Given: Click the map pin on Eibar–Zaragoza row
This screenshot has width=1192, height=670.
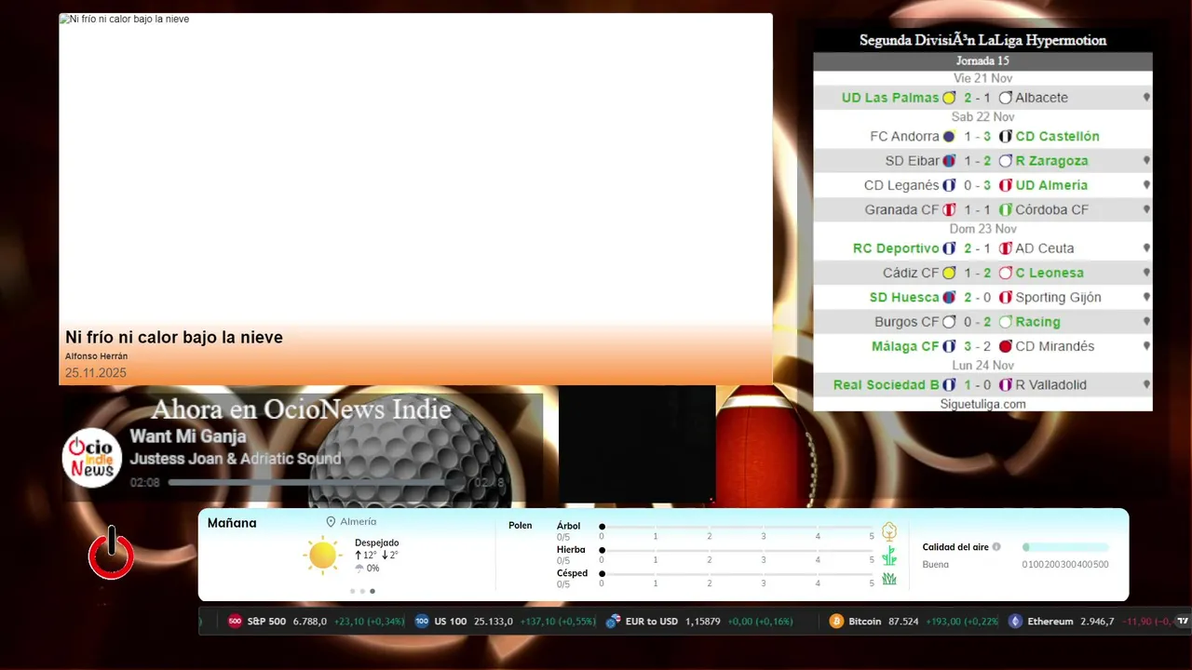Looking at the screenshot, I should pyautogui.click(x=1146, y=161).
